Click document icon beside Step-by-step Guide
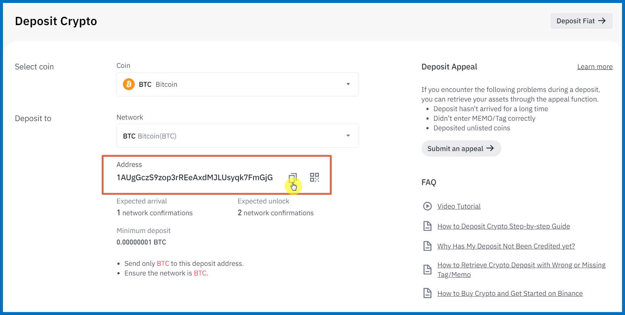The image size is (625, 315). point(427,226)
